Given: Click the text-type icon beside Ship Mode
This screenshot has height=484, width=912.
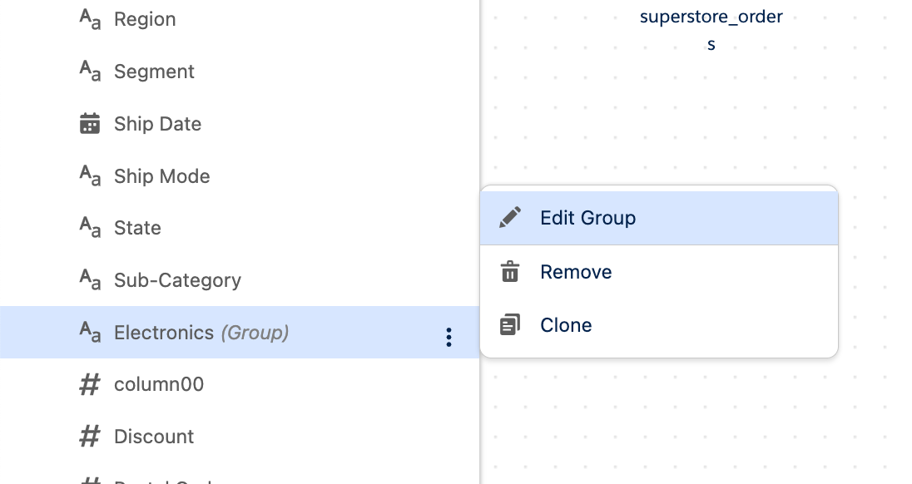Looking at the screenshot, I should (x=90, y=176).
